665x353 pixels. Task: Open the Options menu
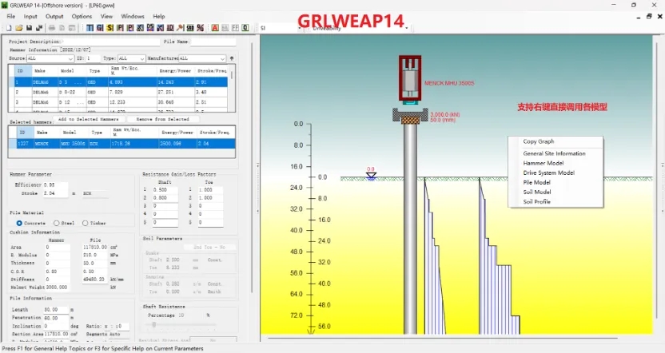pos(82,16)
